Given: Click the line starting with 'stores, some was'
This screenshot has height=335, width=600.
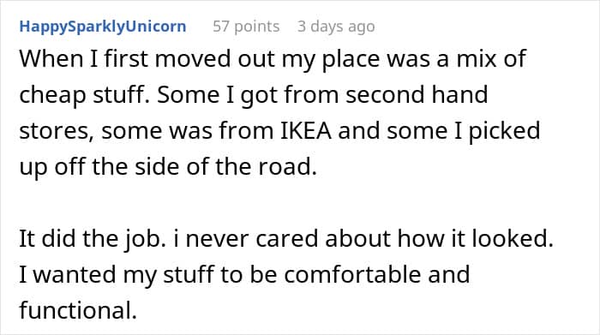Looking at the screenshot, I should [x=279, y=132].
